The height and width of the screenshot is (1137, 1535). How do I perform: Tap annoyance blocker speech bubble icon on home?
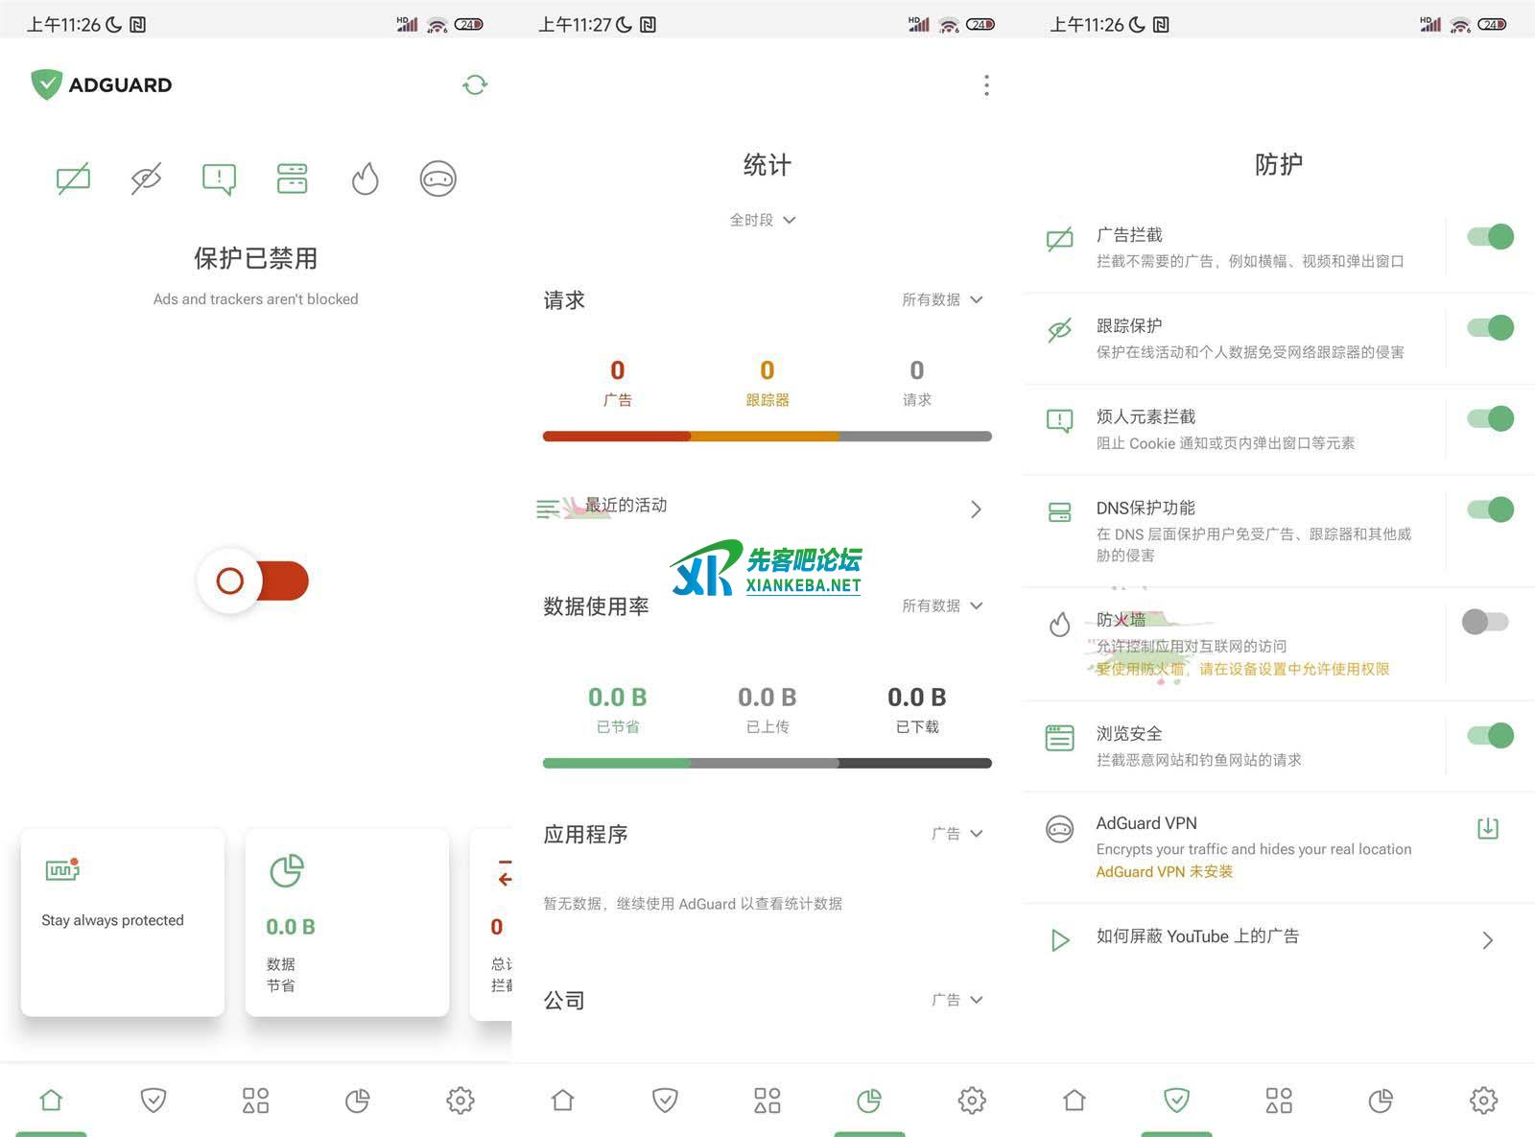tap(219, 178)
